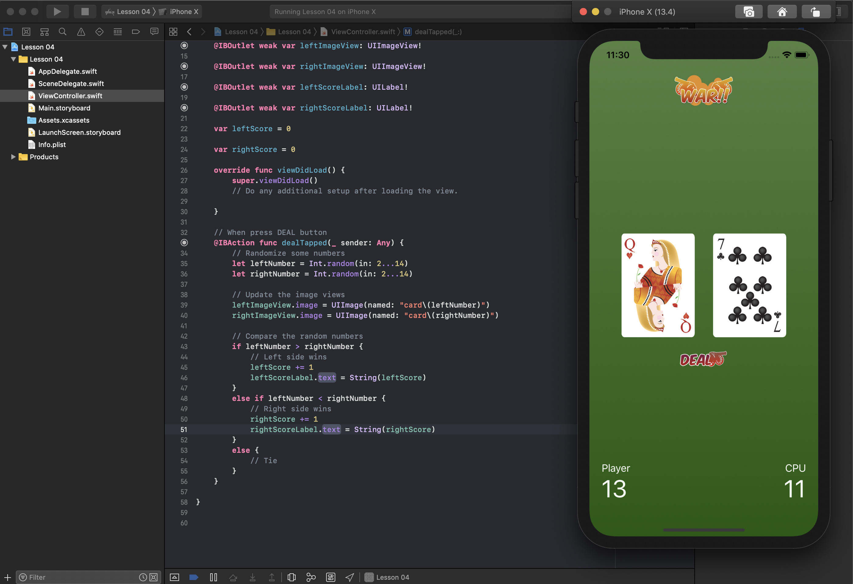This screenshot has width=853, height=584.
Task: Click the Stop button in Xcode toolbar
Action: point(85,11)
